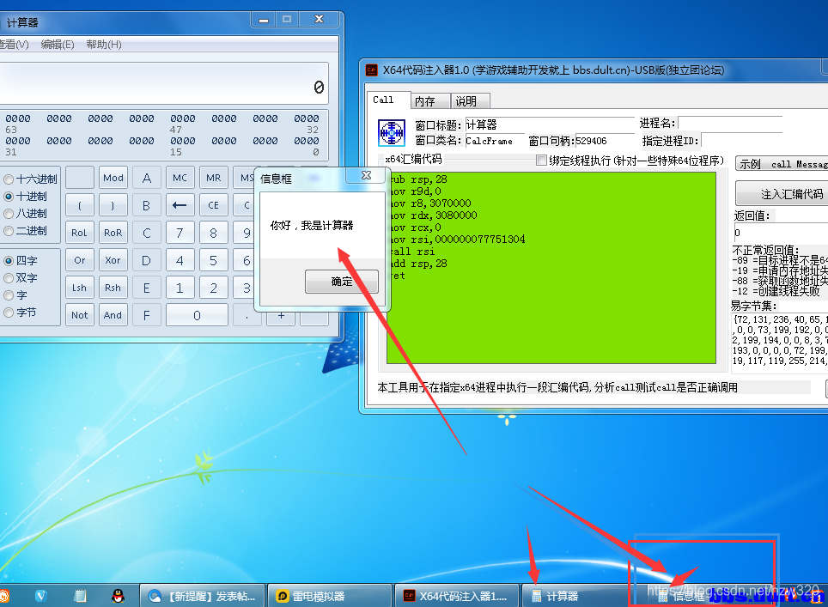Click the hex A key

pos(147,178)
